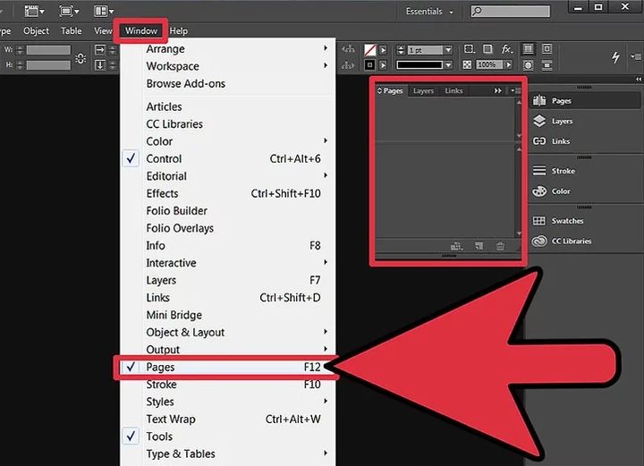Viewport: 644px width, 466px height.
Task: Open the stroke weight dropdown arrow
Action: [448, 50]
